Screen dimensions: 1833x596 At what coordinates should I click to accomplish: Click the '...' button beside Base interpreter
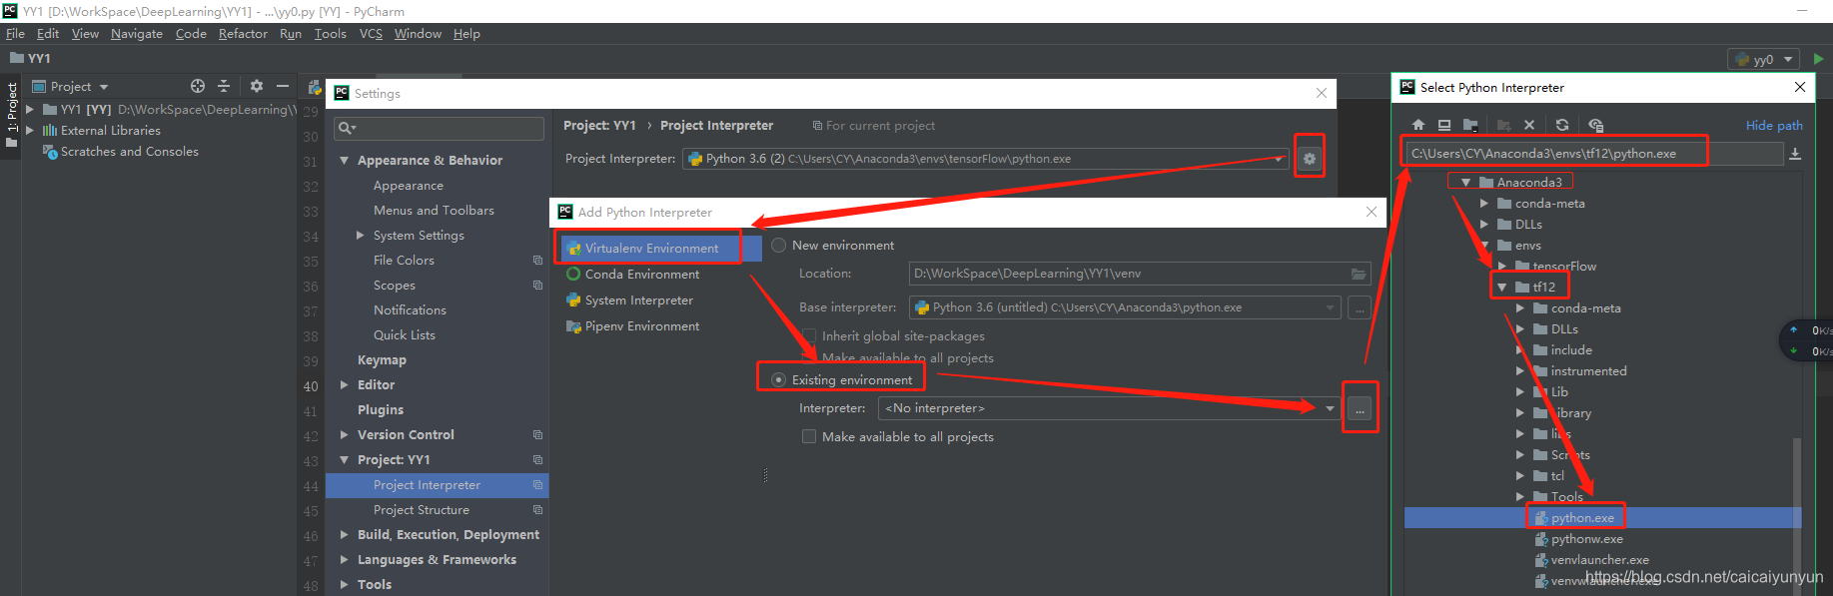point(1360,307)
